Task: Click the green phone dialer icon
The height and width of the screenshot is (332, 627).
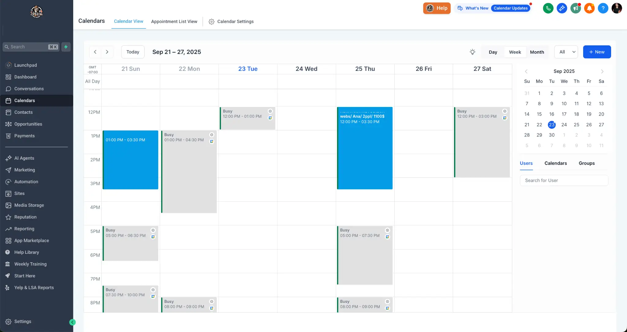Action: click(548, 8)
